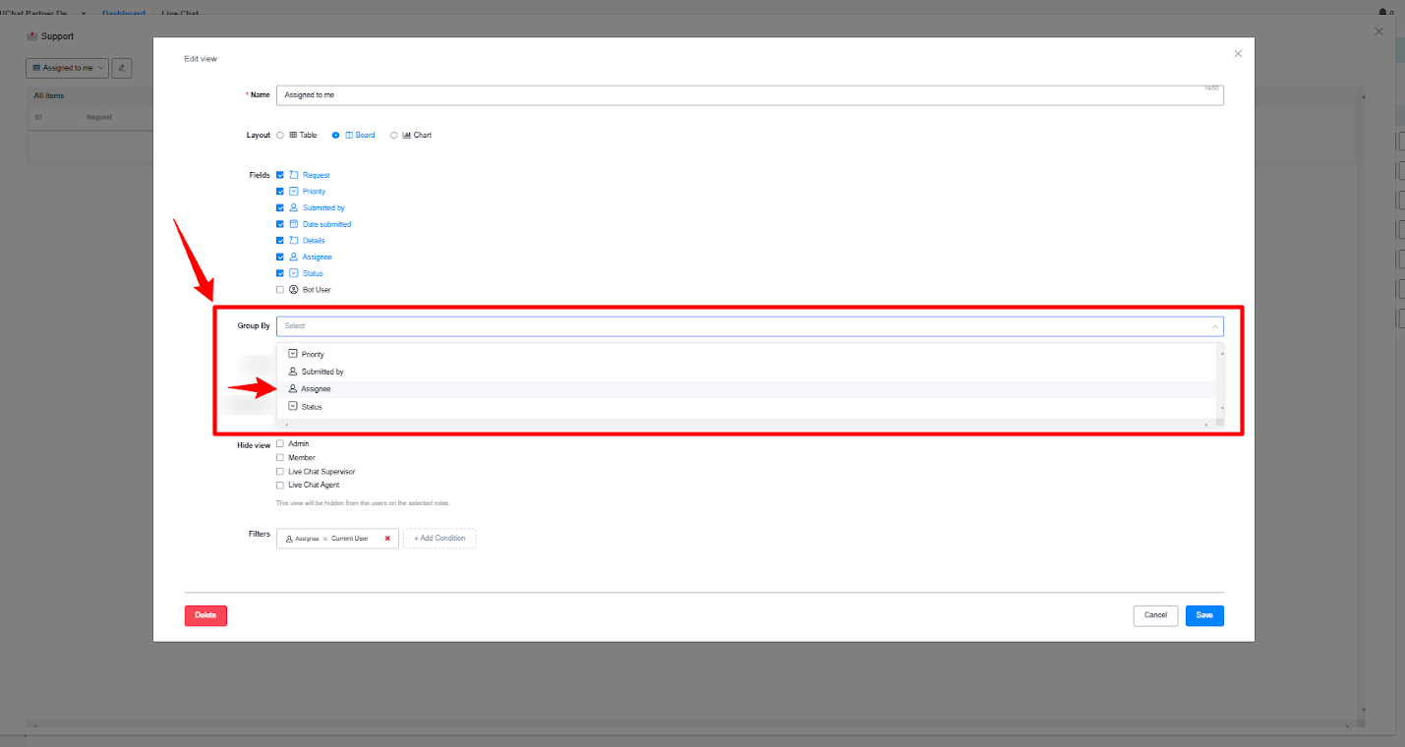Switch to the Live Chat tab
This screenshot has height=747, width=1405.
pyautogui.click(x=180, y=13)
